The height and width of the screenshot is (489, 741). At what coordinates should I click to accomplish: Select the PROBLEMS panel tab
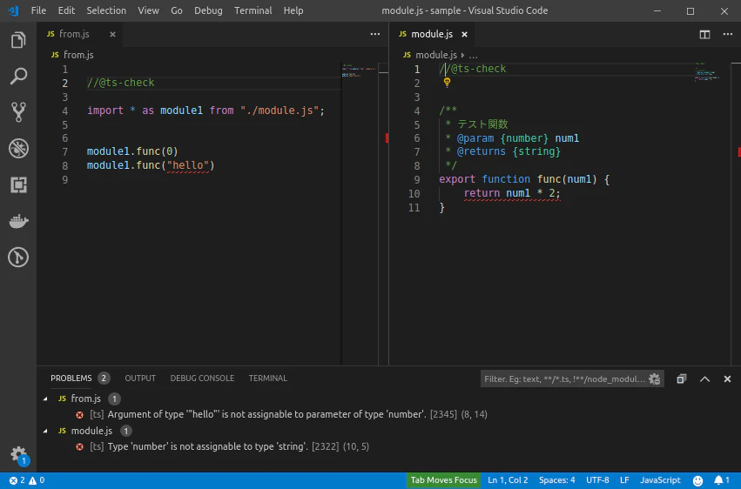(71, 378)
